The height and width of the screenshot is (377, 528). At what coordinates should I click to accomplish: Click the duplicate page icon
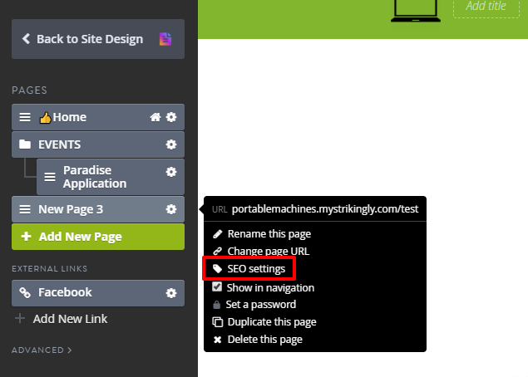pyautogui.click(x=218, y=322)
